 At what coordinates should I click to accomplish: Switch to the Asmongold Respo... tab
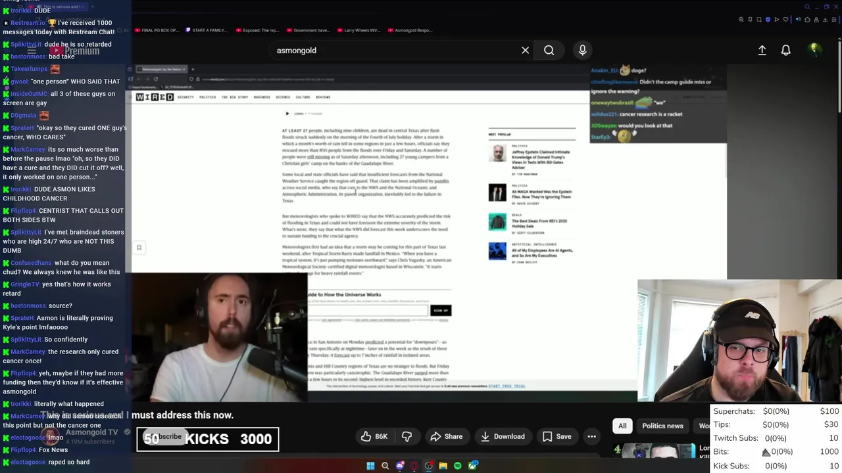[410, 30]
